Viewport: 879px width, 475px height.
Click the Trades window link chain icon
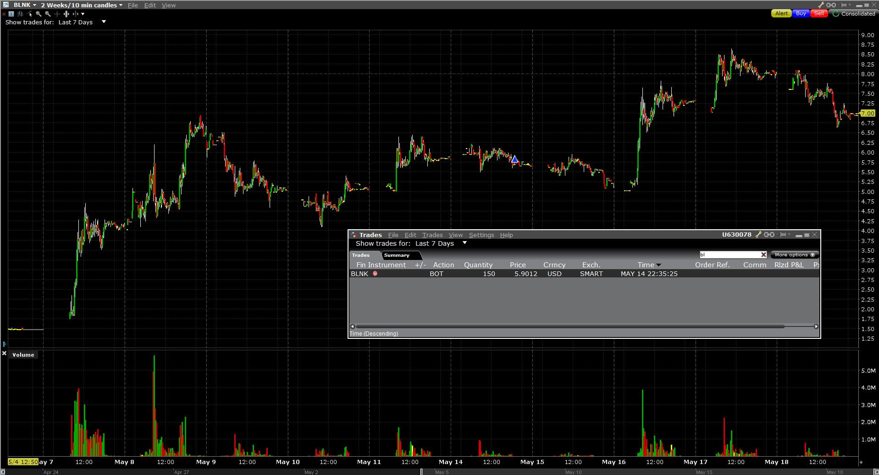[769, 235]
